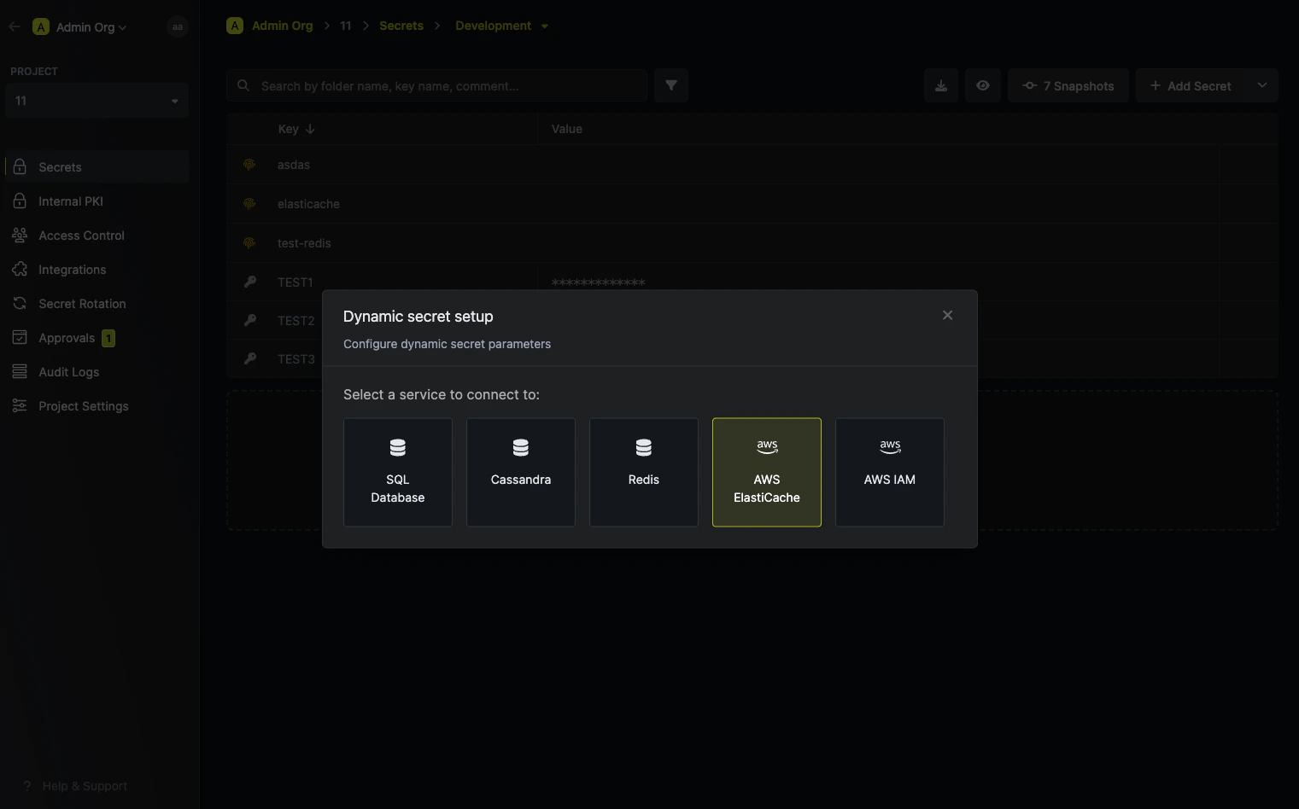This screenshot has width=1299, height=809.
Task: Click the Approvals checkbox icon
Action: click(20, 337)
